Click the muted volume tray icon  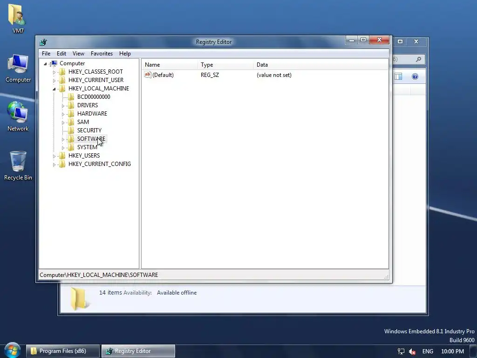tap(412, 351)
